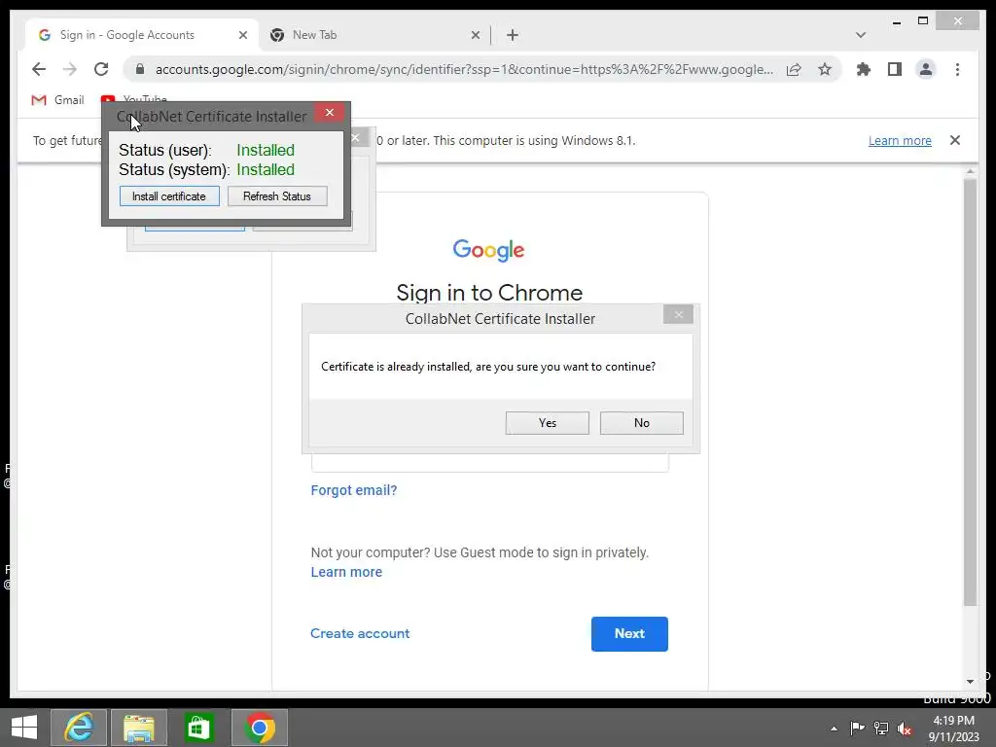The image size is (996, 747).
Task: Toggle the Chrome side panel icon
Action: 895,69
